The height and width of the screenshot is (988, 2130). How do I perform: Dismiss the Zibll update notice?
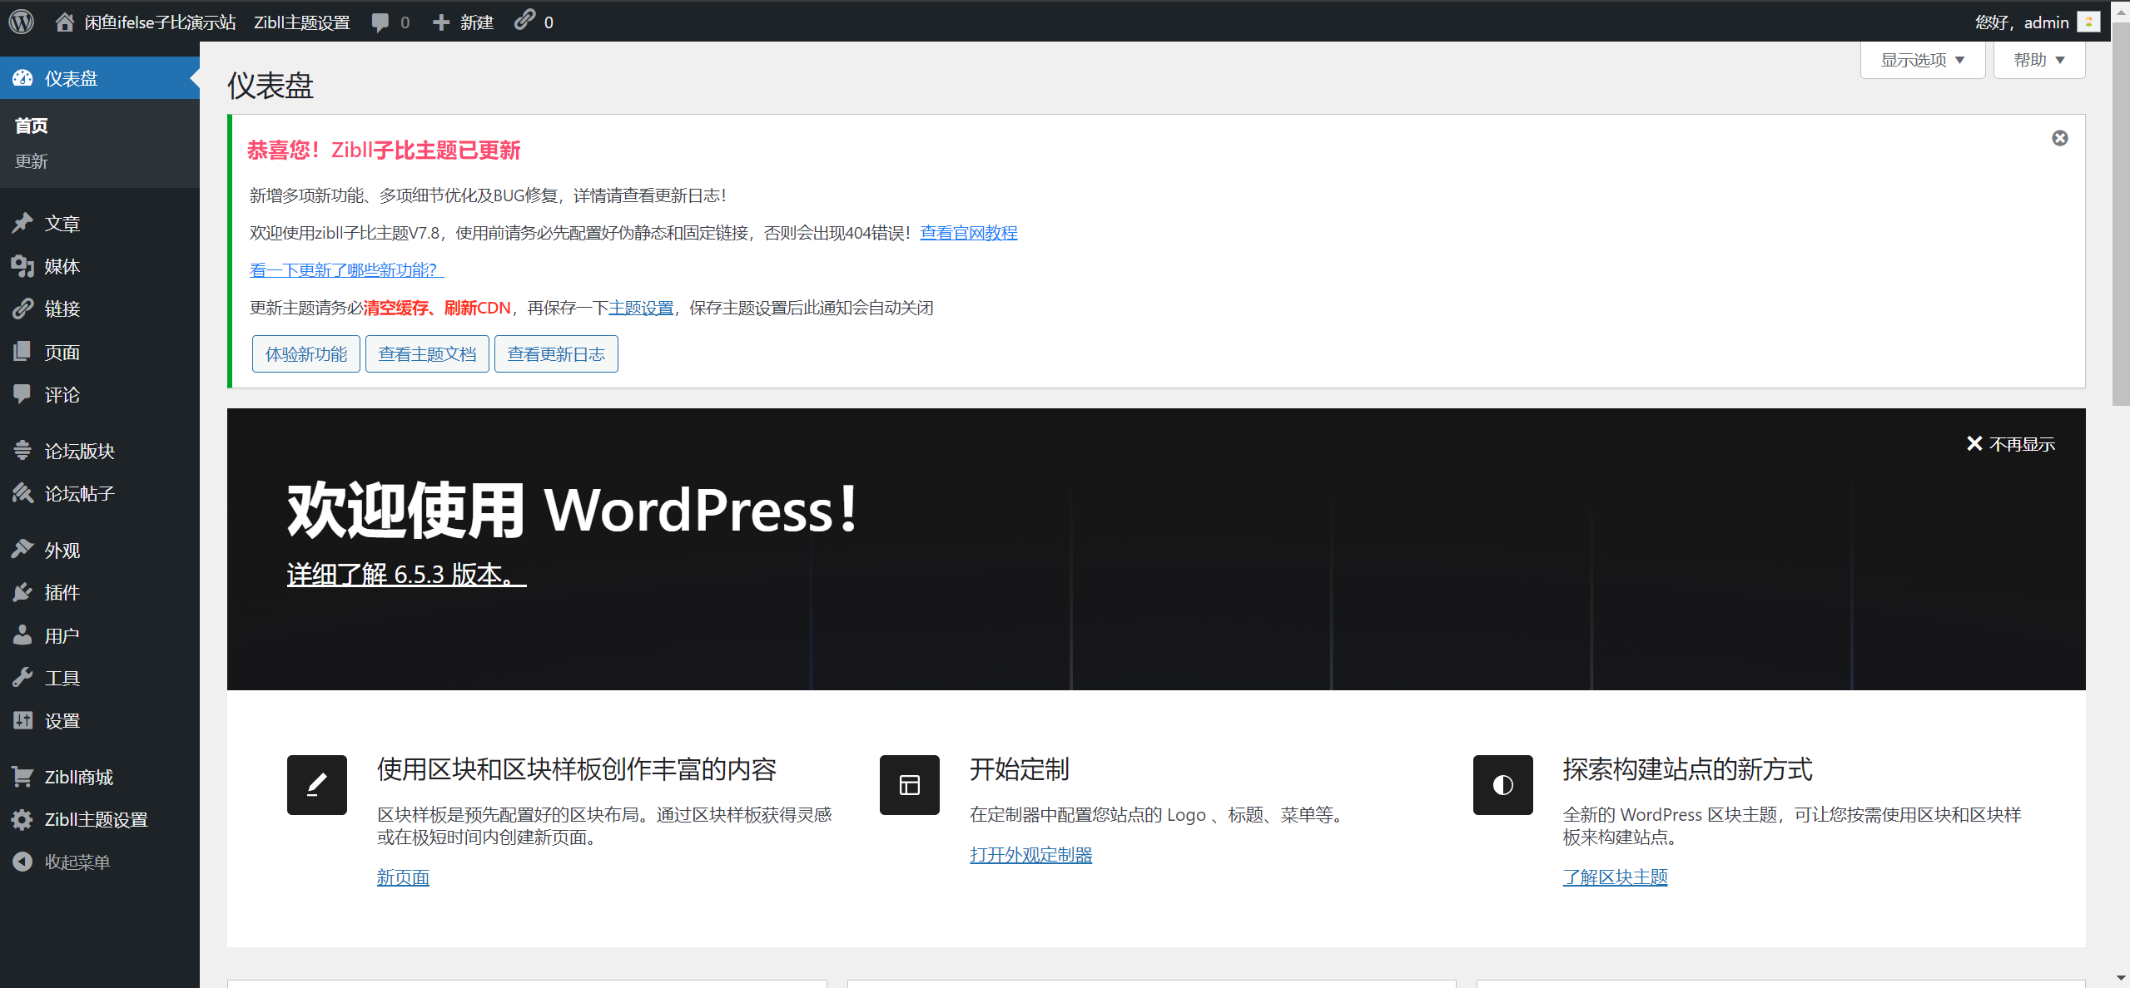click(2059, 138)
